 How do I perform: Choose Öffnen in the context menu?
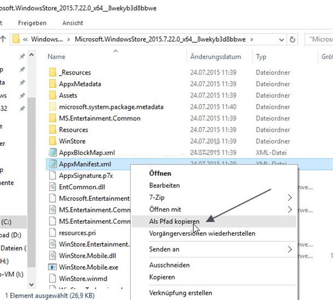tap(160, 174)
